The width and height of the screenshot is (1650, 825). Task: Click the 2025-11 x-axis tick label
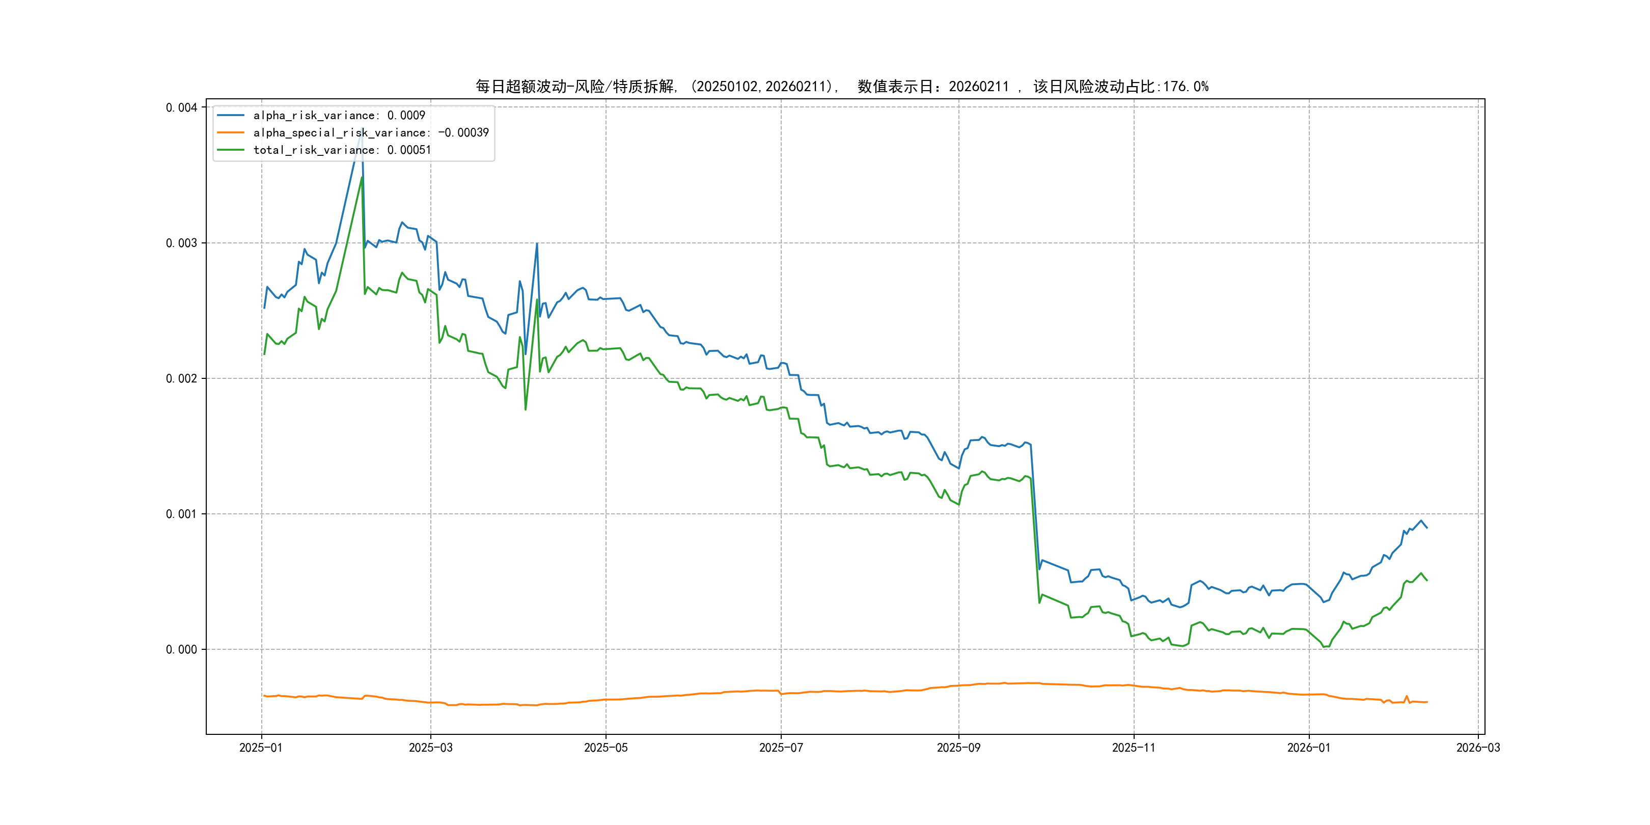click(1134, 748)
